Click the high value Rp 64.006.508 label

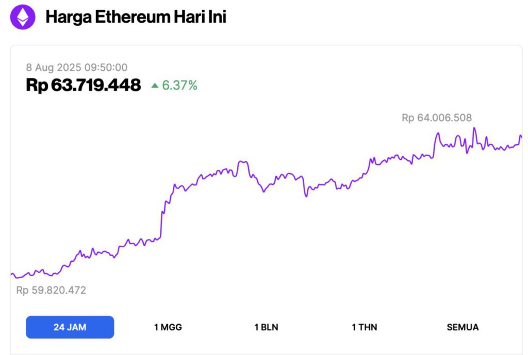click(437, 117)
